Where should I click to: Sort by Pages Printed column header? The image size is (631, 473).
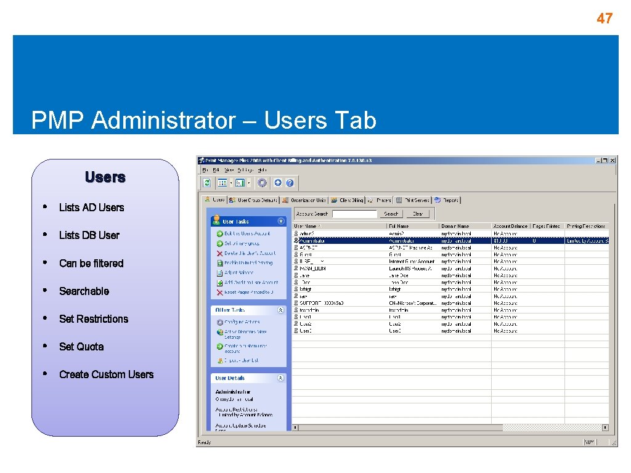[547, 226]
